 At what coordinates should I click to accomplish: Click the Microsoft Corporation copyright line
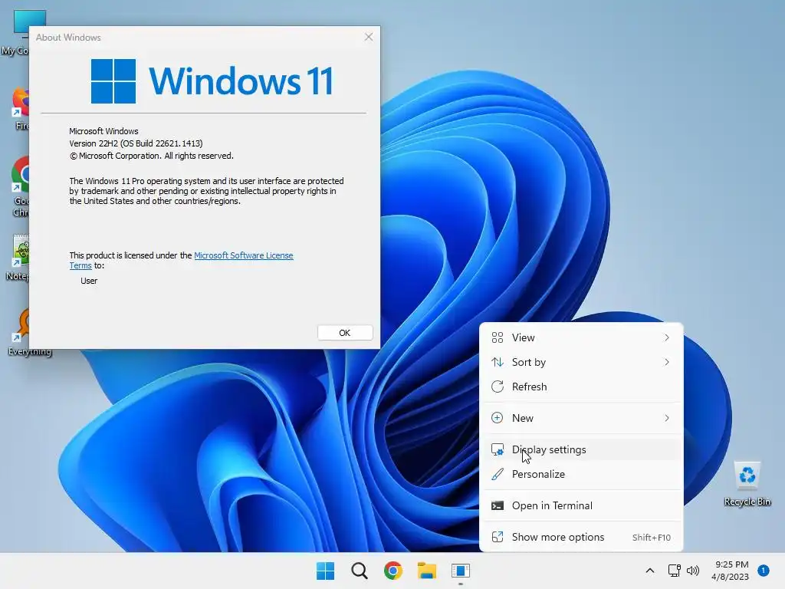tap(151, 156)
